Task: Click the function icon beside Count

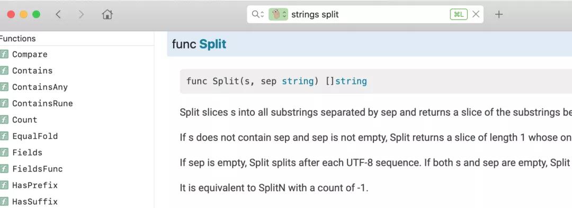Action: click(x=4, y=120)
